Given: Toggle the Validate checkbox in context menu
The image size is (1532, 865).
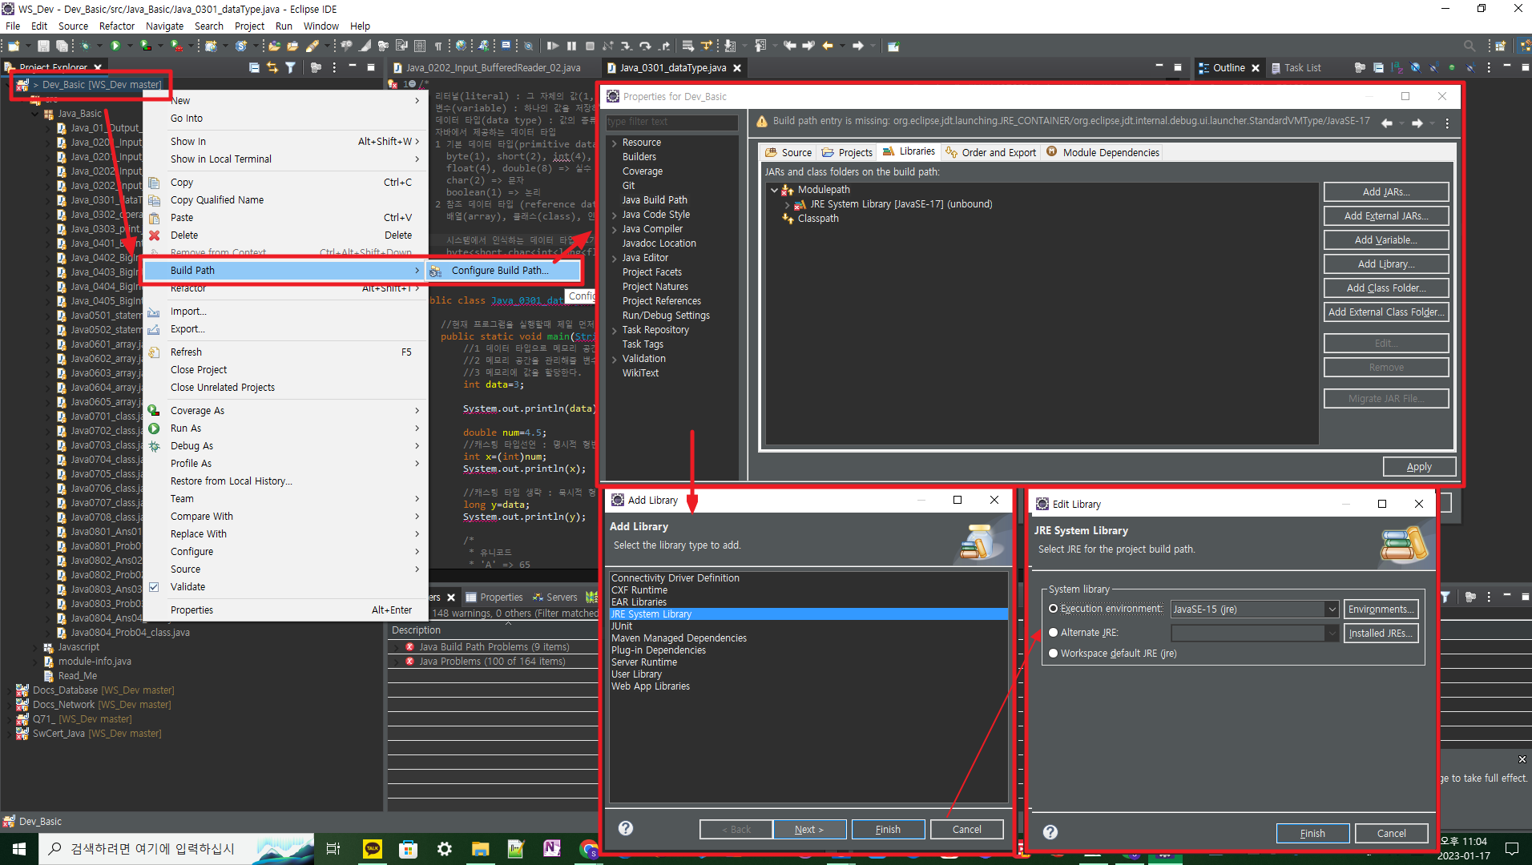Looking at the screenshot, I should coord(154,587).
